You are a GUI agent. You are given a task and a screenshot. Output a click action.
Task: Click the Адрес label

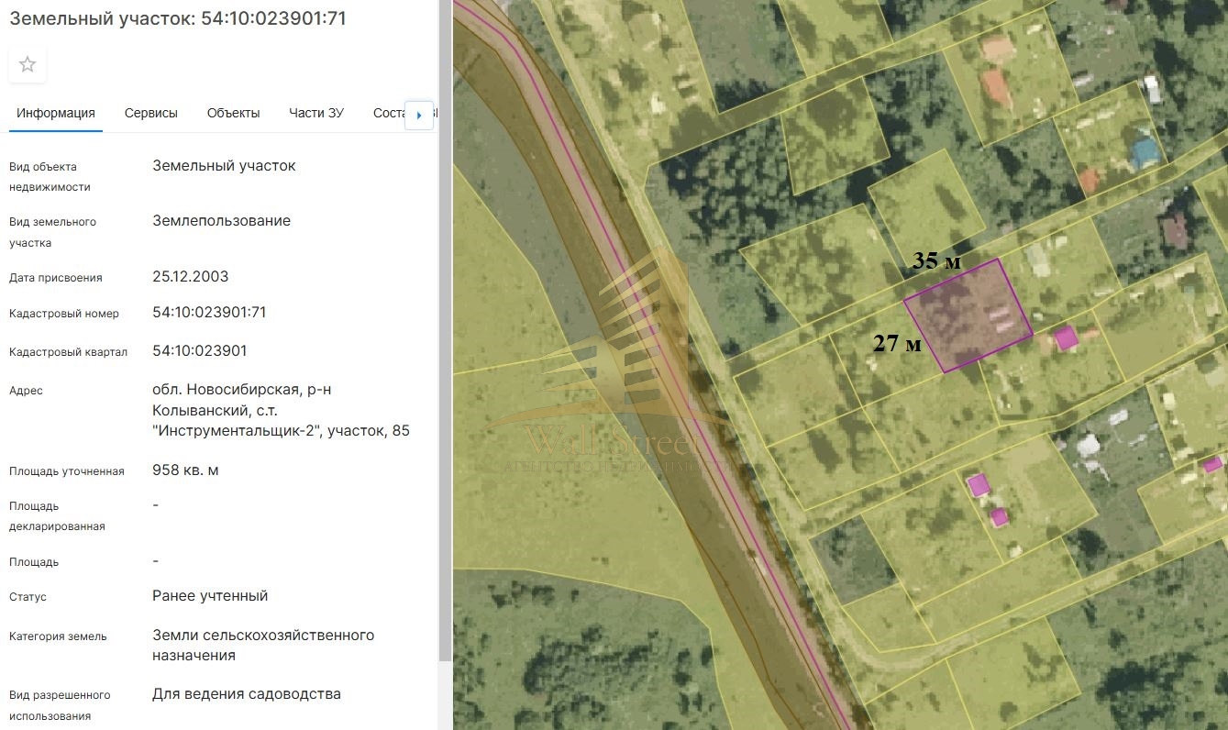(x=26, y=391)
